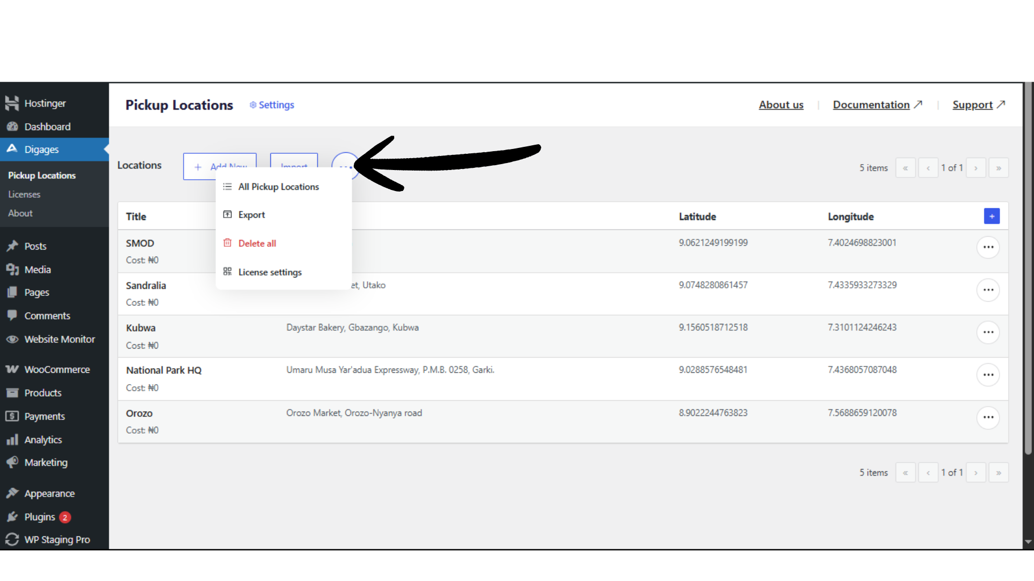Jump to the last page with the double-arrow
Image resolution: width=1034 pixels, height=581 pixels.
998,167
